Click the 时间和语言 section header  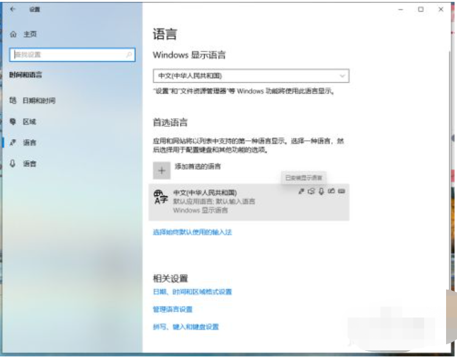coord(26,75)
